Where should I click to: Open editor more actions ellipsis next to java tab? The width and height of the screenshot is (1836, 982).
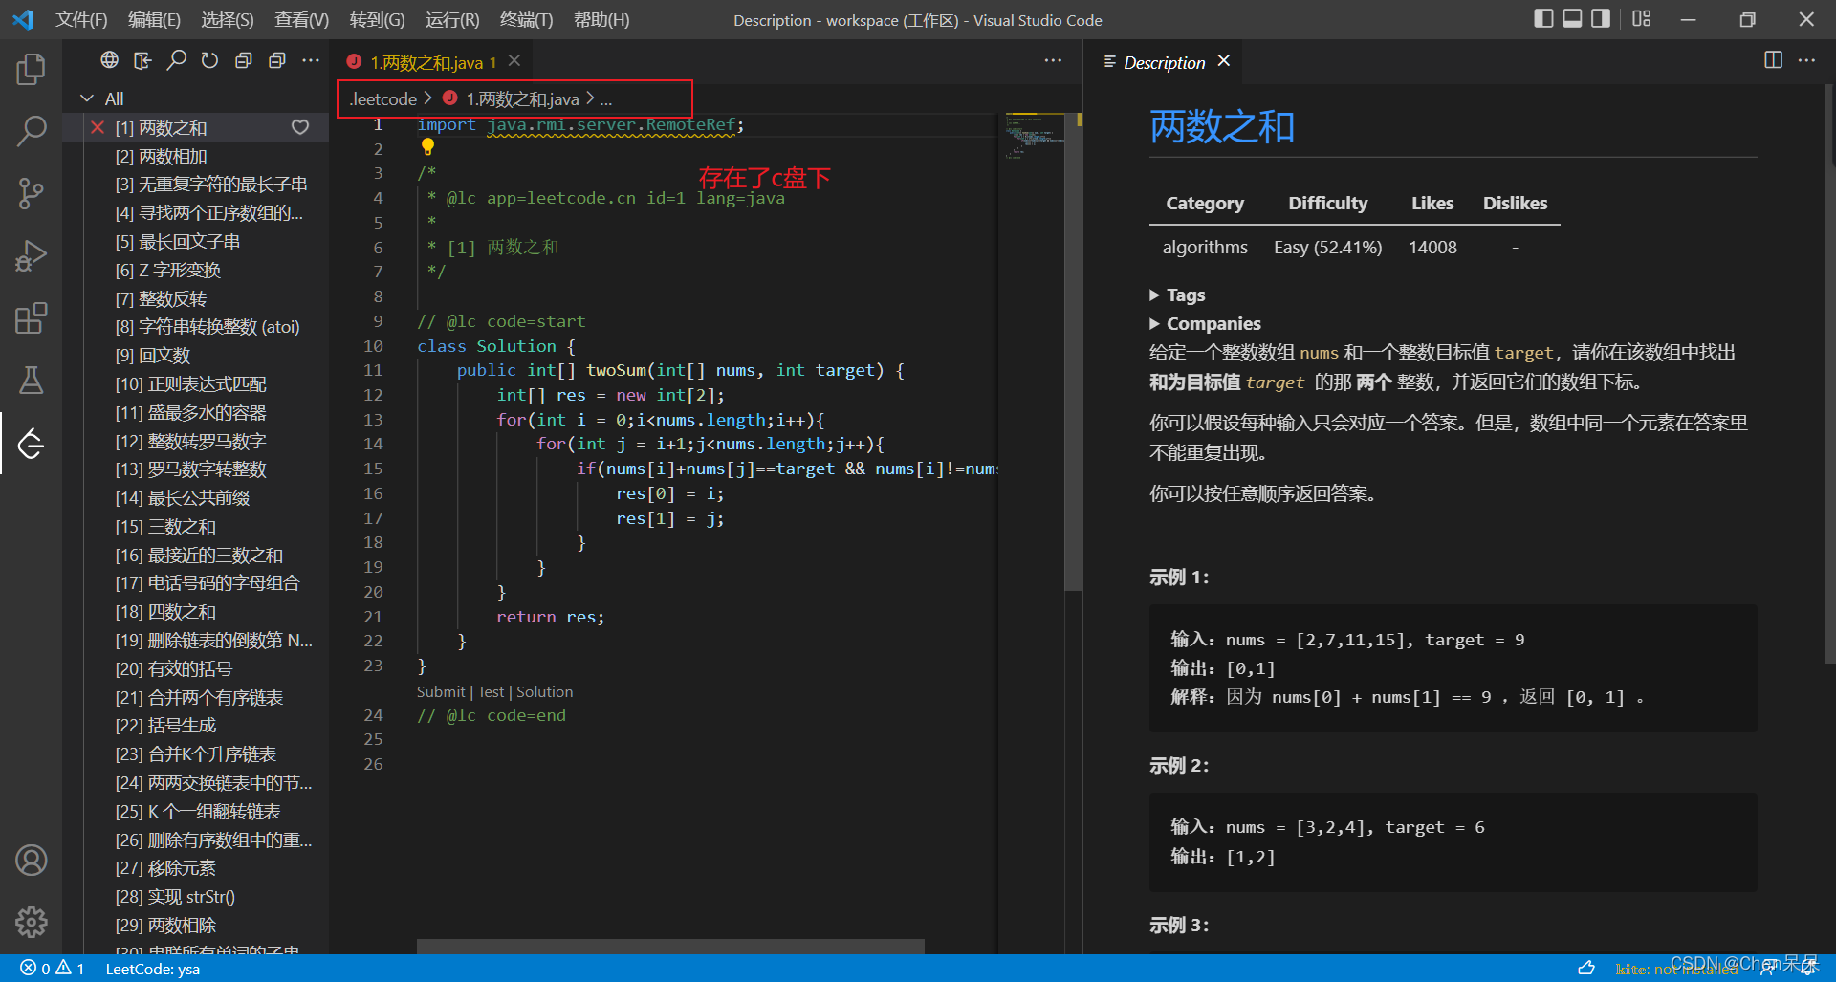pos(1053,60)
